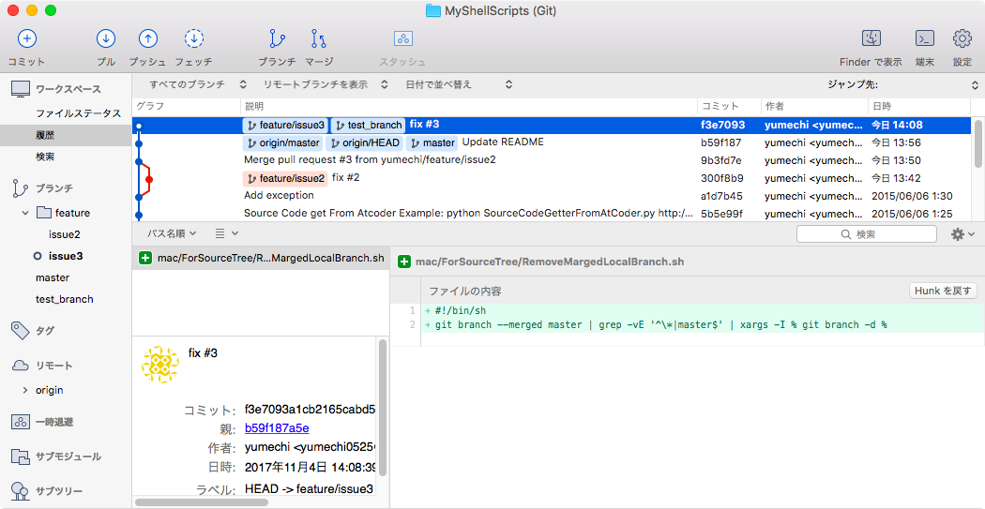Open the Settings (設定) gear icon
Viewport: 985px width, 509px height.
(x=962, y=39)
